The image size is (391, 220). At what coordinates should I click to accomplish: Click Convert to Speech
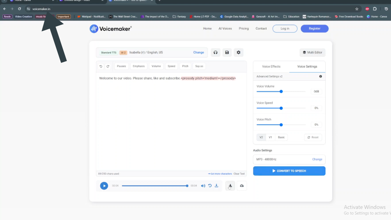point(289,171)
